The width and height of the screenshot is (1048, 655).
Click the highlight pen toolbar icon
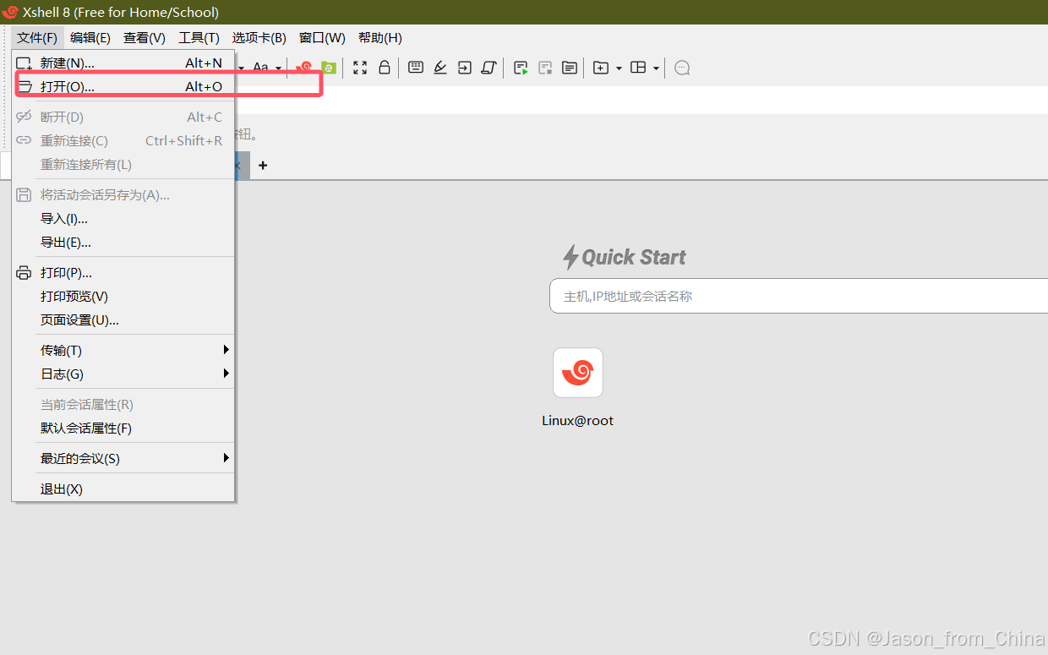440,68
